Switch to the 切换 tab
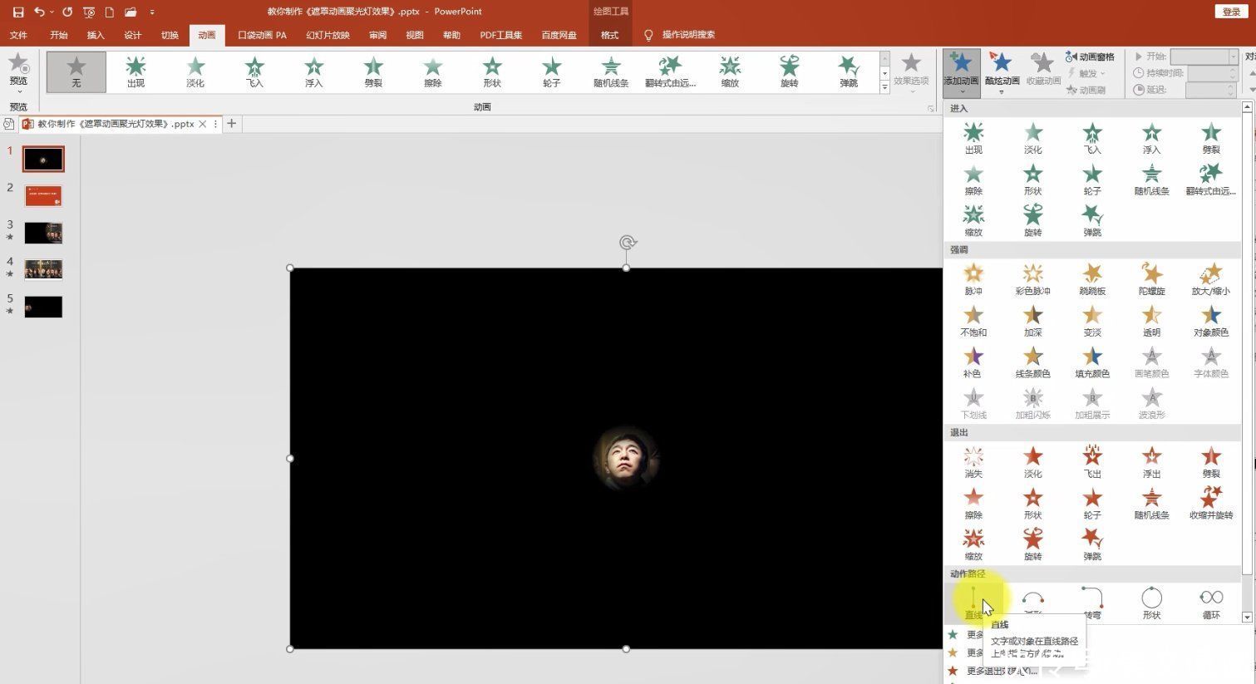The image size is (1256, 684). click(170, 35)
